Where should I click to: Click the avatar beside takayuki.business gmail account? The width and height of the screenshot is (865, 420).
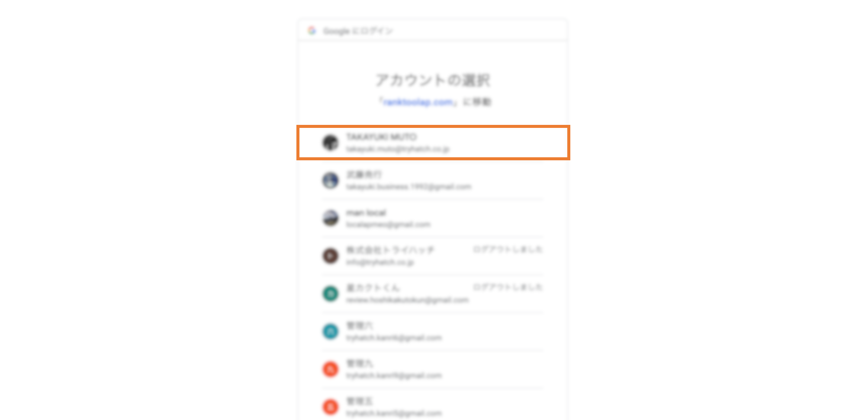[331, 180]
